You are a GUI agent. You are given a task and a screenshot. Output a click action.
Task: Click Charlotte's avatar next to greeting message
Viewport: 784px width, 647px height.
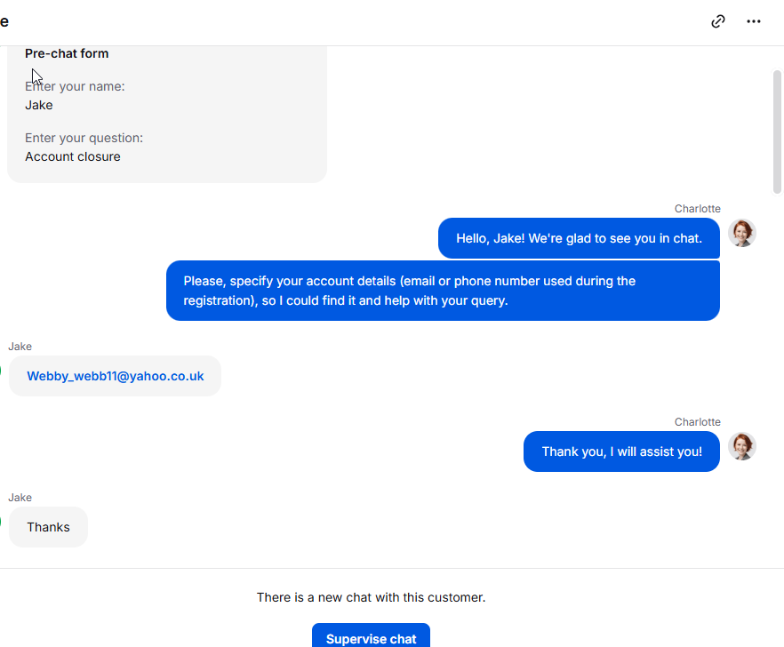coord(741,233)
